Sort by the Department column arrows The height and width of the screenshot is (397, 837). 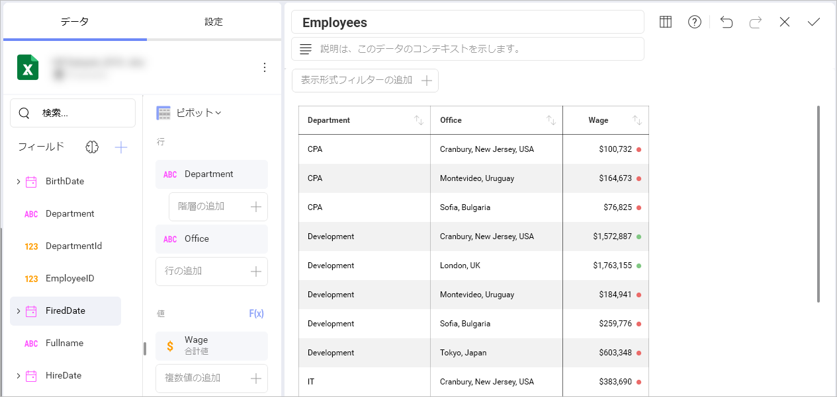419,120
